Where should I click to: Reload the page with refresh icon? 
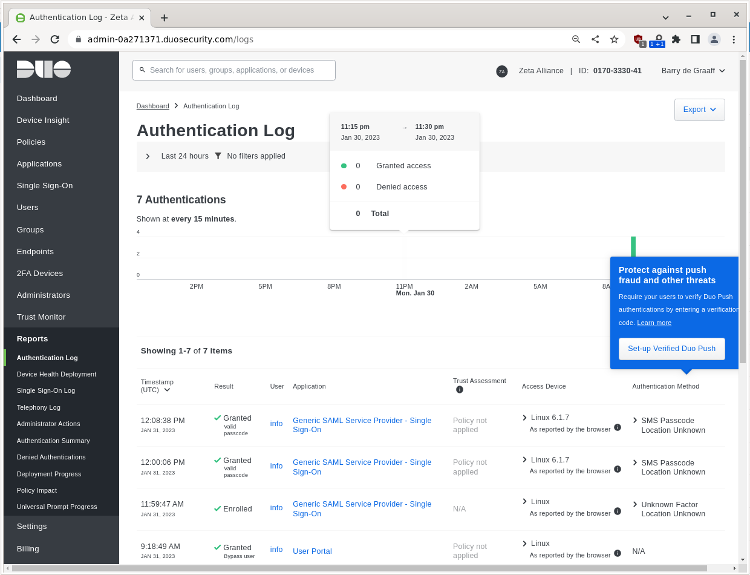click(x=55, y=39)
